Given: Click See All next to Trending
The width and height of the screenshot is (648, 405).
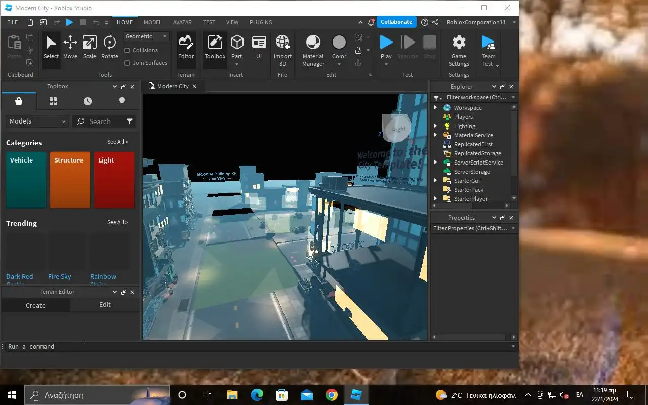Looking at the screenshot, I should [x=117, y=222].
